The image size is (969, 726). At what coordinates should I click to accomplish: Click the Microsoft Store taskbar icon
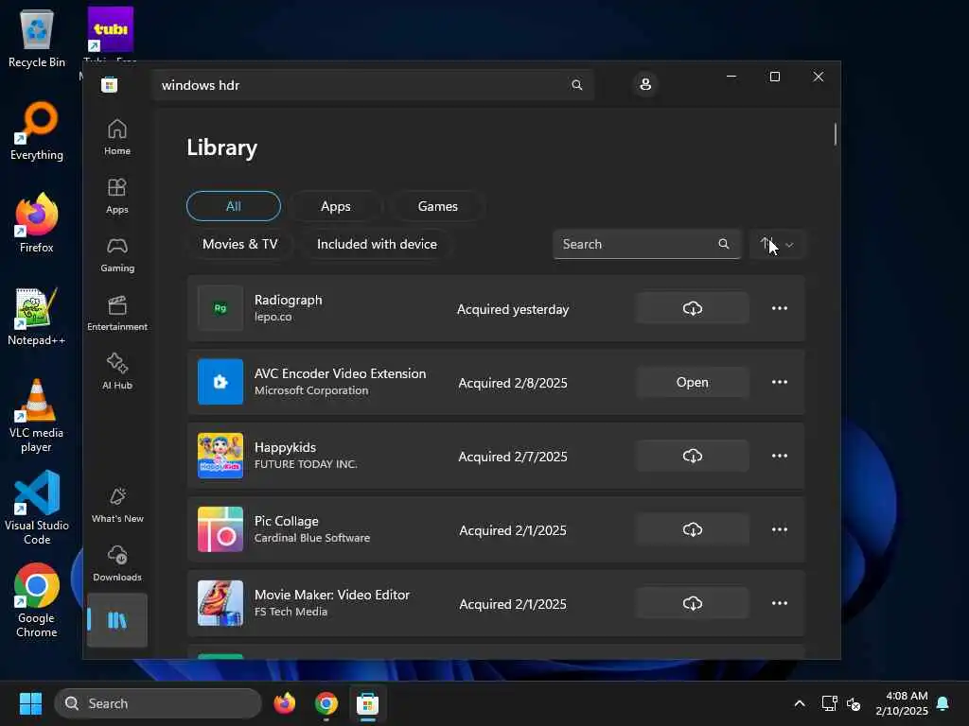click(368, 703)
